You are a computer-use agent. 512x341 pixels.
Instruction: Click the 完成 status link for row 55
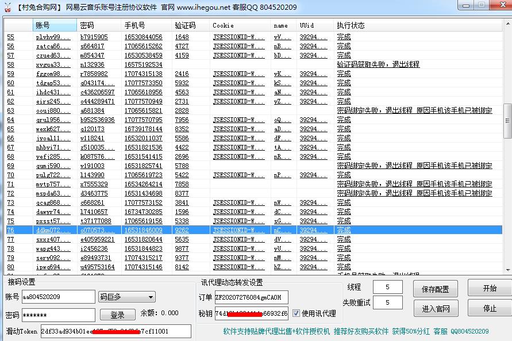[344, 36]
